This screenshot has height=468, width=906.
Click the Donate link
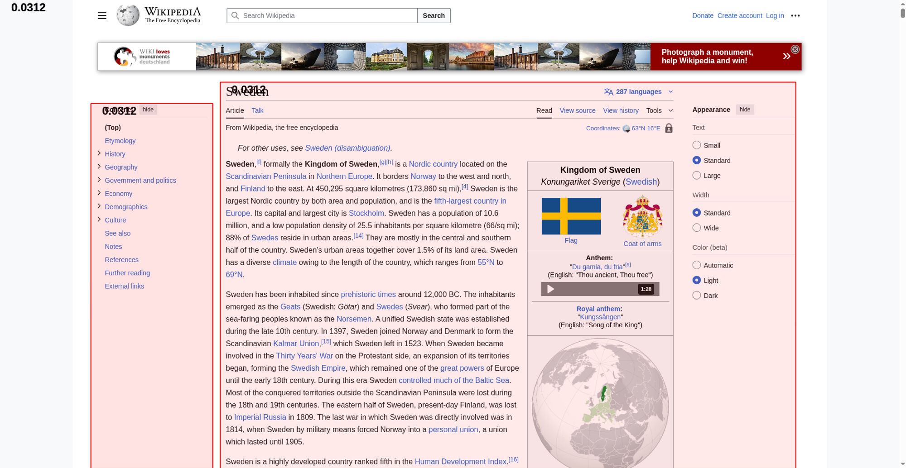point(703,15)
